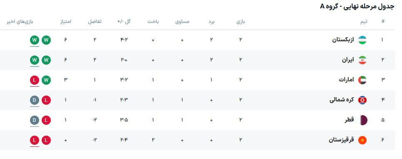Open the کره شمالی team link
This screenshot has width=402, height=159.
(342, 100)
